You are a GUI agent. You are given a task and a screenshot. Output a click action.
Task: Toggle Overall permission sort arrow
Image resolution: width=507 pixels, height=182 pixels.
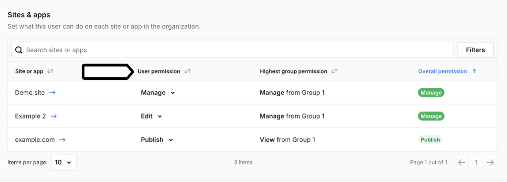pos(474,71)
